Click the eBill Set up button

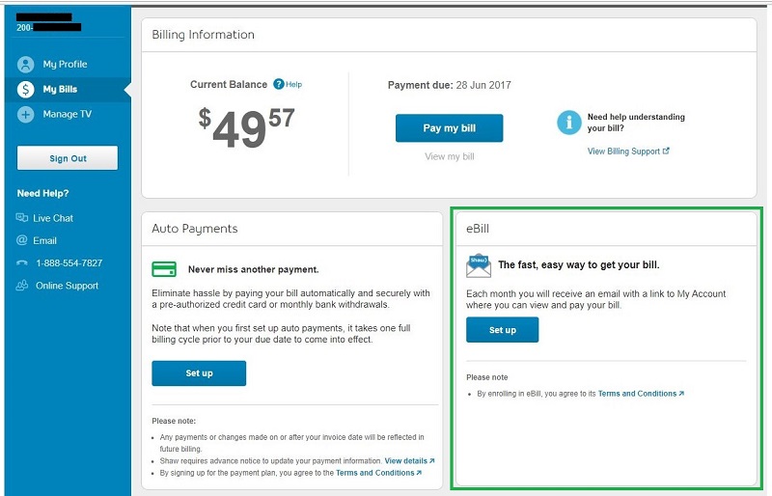[x=502, y=330]
